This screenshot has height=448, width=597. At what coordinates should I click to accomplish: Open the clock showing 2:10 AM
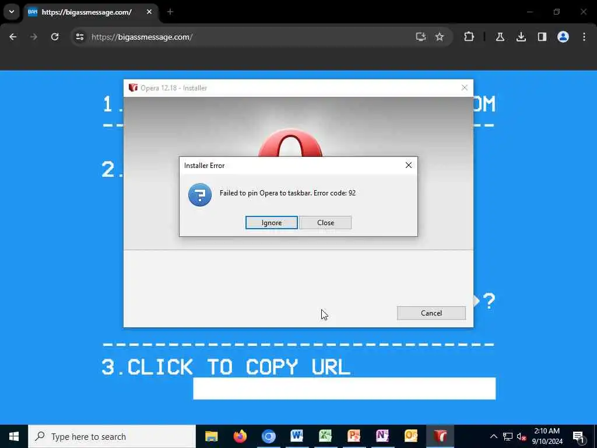pyautogui.click(x=547, y=436)
